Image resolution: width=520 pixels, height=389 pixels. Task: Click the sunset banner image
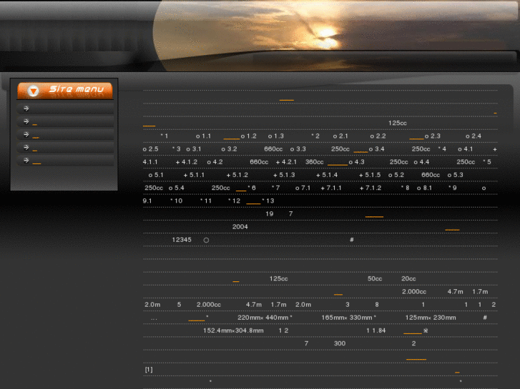[x=335, y=36]
